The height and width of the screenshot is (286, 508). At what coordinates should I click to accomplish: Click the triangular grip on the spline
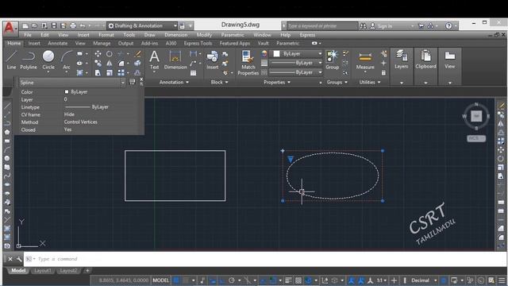pyautogui.click(x=291, y=159)
